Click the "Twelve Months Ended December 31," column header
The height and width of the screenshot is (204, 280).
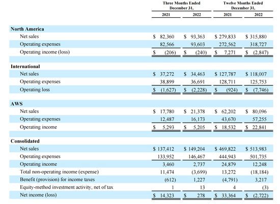click(243, 6)
